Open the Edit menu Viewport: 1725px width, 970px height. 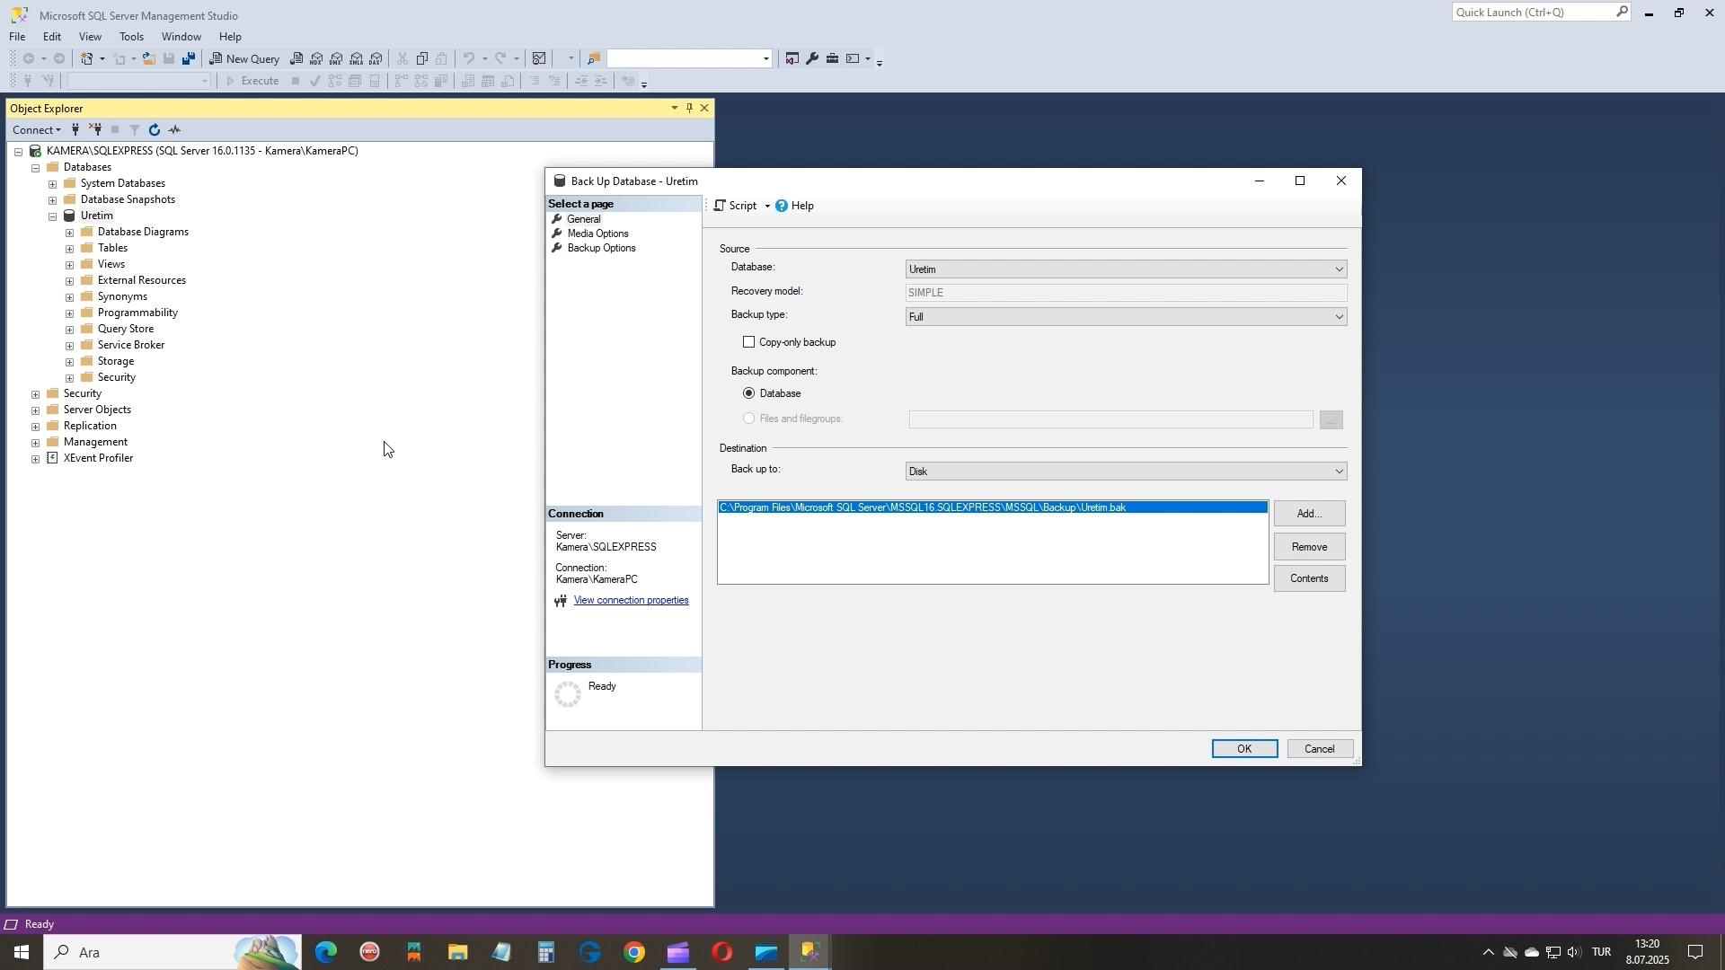(52, 37)
